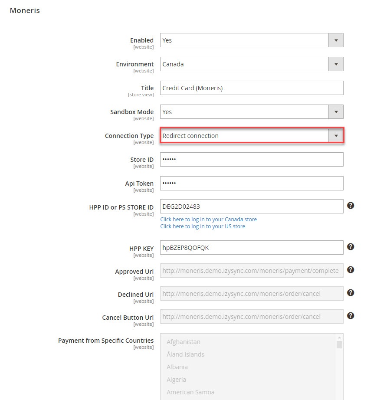Open the Environment dropdown set to Canada
The height and width of the screenshot is (400, 377).
[252, 64]
